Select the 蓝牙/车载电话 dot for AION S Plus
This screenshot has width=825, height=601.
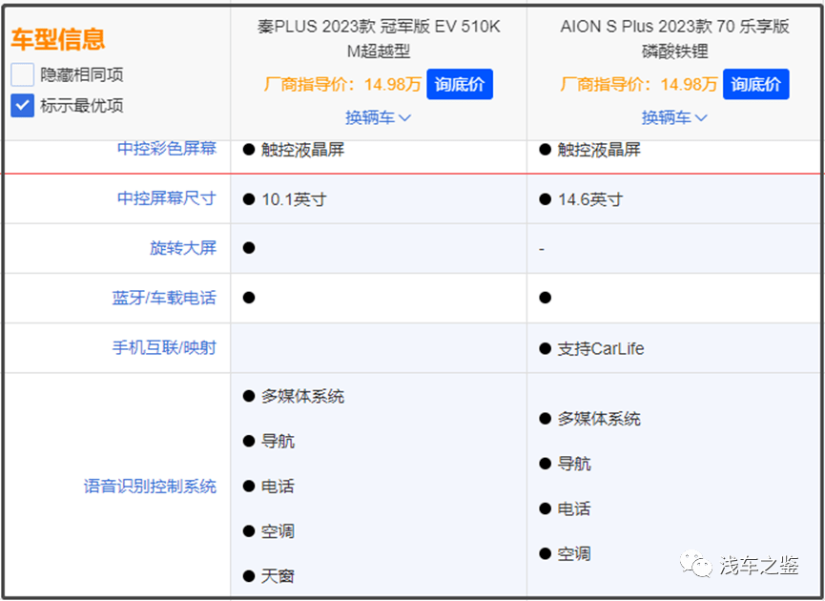(546, 298)
